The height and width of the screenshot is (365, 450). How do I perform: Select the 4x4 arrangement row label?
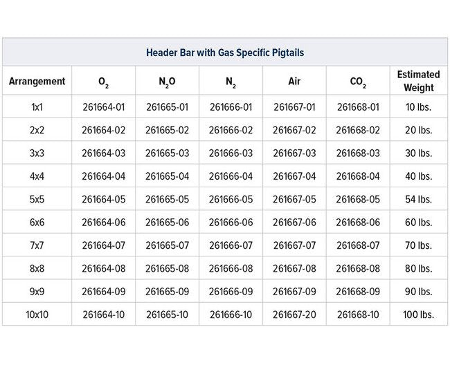coord(37,176)
